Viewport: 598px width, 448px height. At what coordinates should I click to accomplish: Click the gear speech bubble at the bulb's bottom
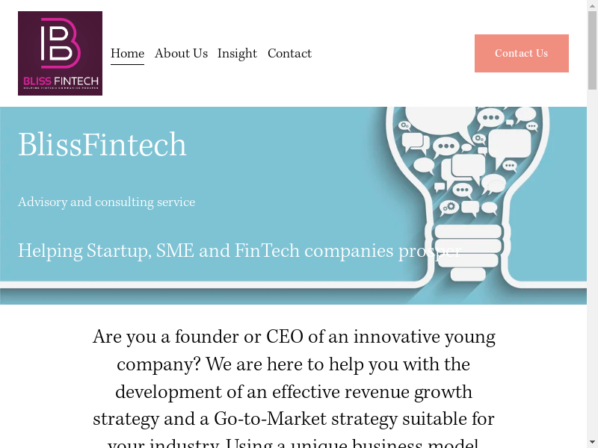point(449,208)
